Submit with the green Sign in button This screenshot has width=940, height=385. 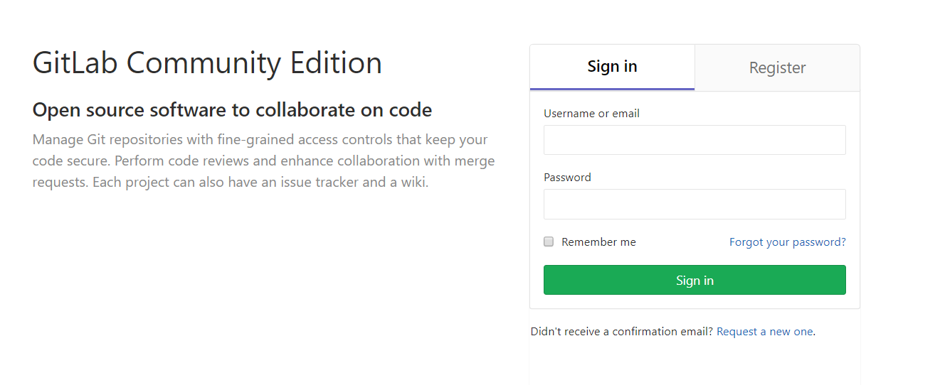tap(695, 280)
